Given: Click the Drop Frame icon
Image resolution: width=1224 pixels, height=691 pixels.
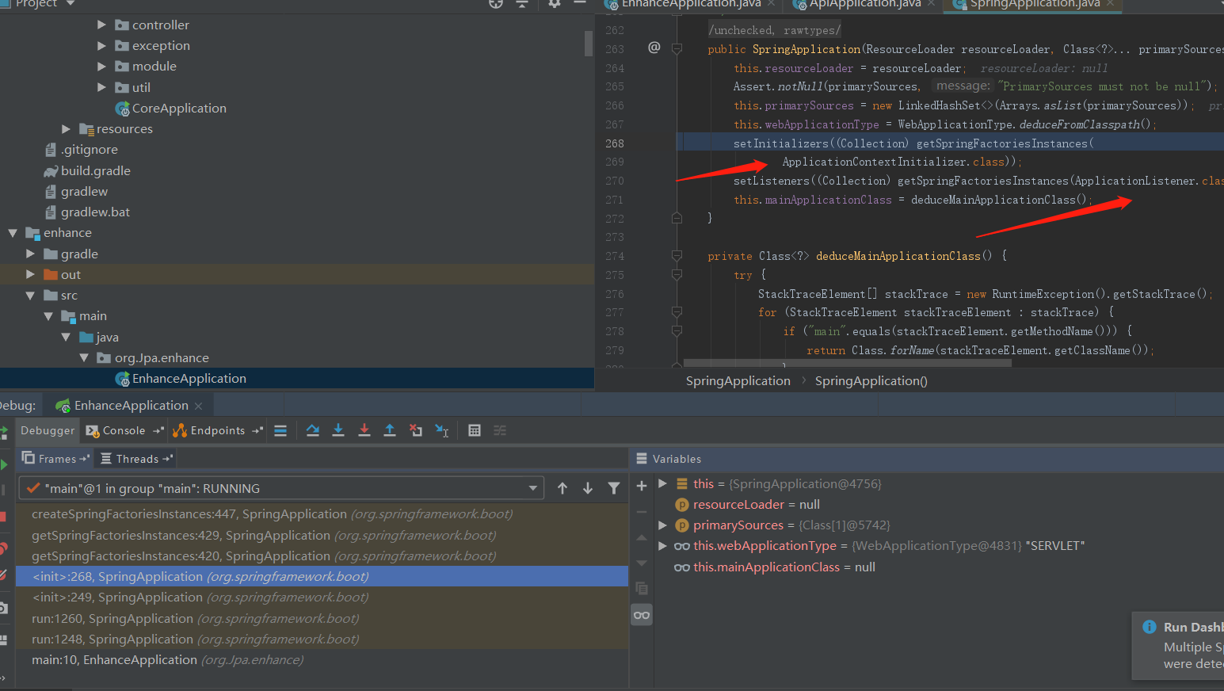Looking at the screenshot, I should pyautogui.click(x=416, y=430).
